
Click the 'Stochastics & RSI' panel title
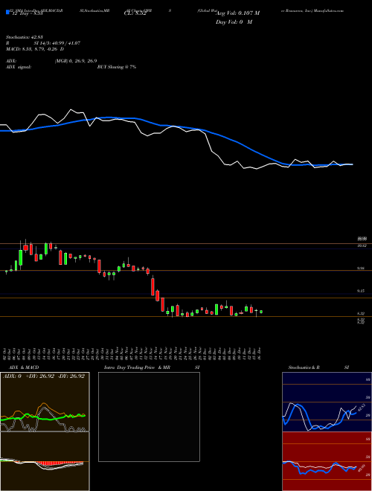tap(318, 368)
